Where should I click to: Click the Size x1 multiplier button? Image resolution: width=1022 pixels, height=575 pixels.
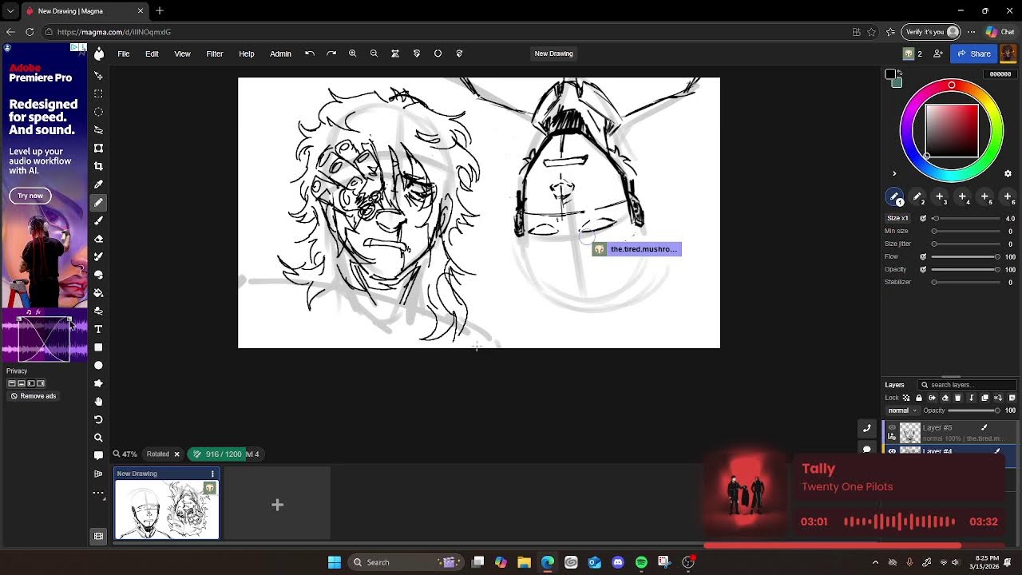(x=898, y=218)
